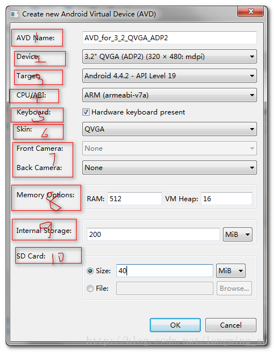
Task: Open the Back Camera dropdown
Action: 170,168
